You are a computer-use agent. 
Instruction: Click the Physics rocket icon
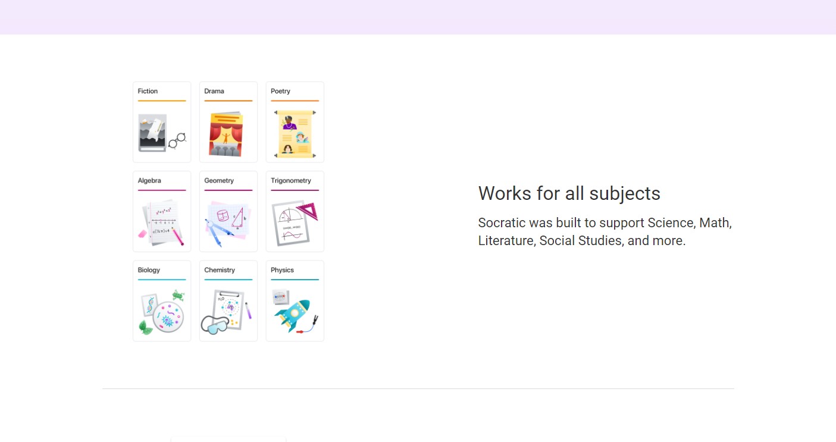pyautogui.click(x=295, y=311)
